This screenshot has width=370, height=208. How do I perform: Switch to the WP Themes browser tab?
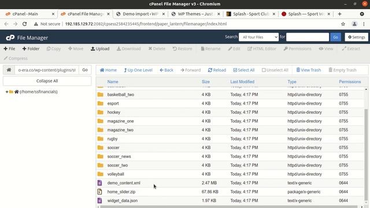pos(195,14)
